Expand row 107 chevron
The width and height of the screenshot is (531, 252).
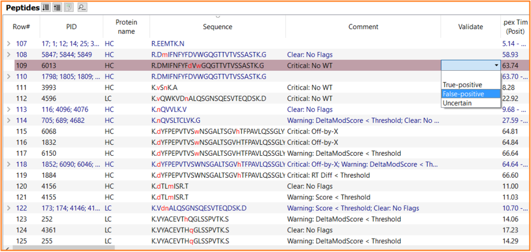click(x=9, y=44)
